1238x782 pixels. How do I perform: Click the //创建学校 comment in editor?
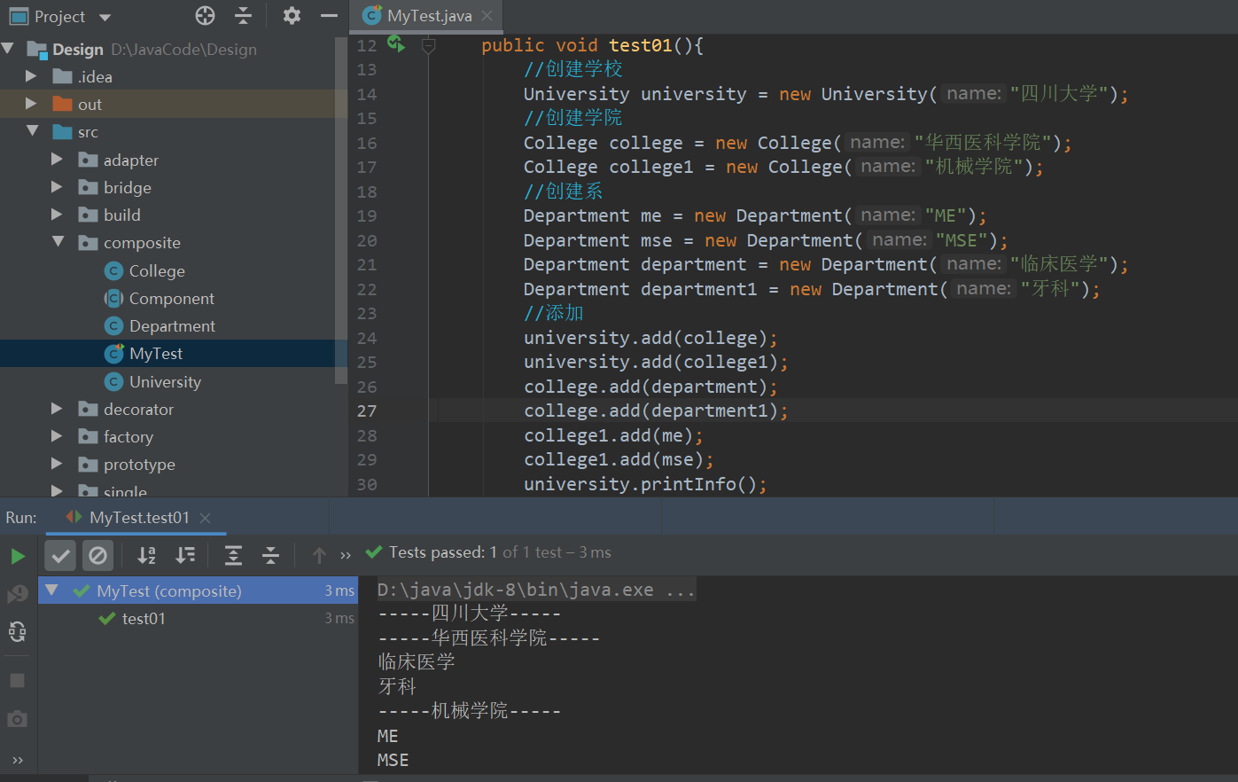573,69
